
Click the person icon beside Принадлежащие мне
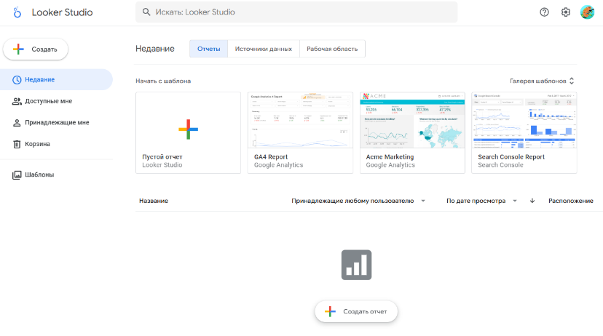tap(17, 123)
